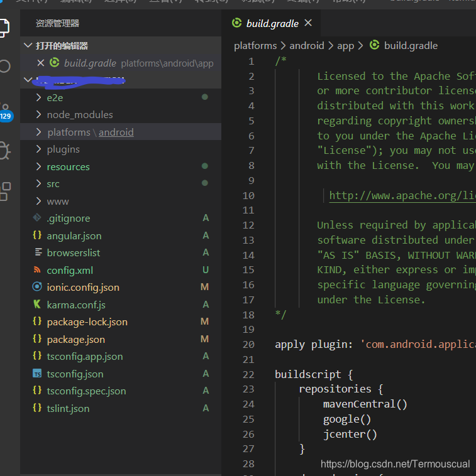Click the package-lock.json braces icon
476x476 pixels.
[x=37, y=321]
